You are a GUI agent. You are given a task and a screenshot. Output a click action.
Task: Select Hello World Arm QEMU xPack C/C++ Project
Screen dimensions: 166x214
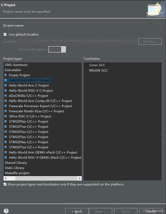coord(43,152)
